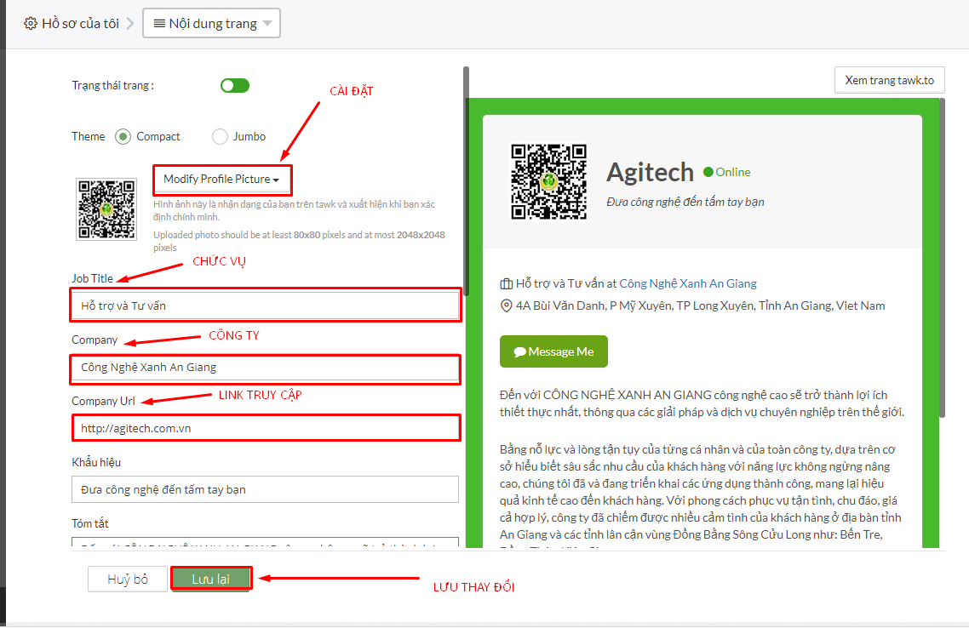Click the green Online status dot
The image size is (969, 628).
pyautogui.click(x=708, y=172)
